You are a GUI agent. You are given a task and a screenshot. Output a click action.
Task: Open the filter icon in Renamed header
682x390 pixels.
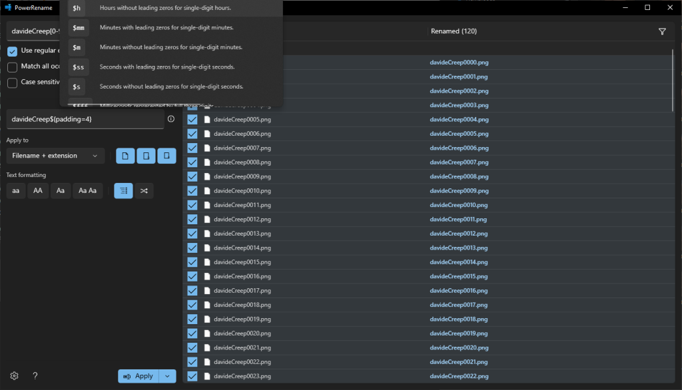(x=662, y=31)
